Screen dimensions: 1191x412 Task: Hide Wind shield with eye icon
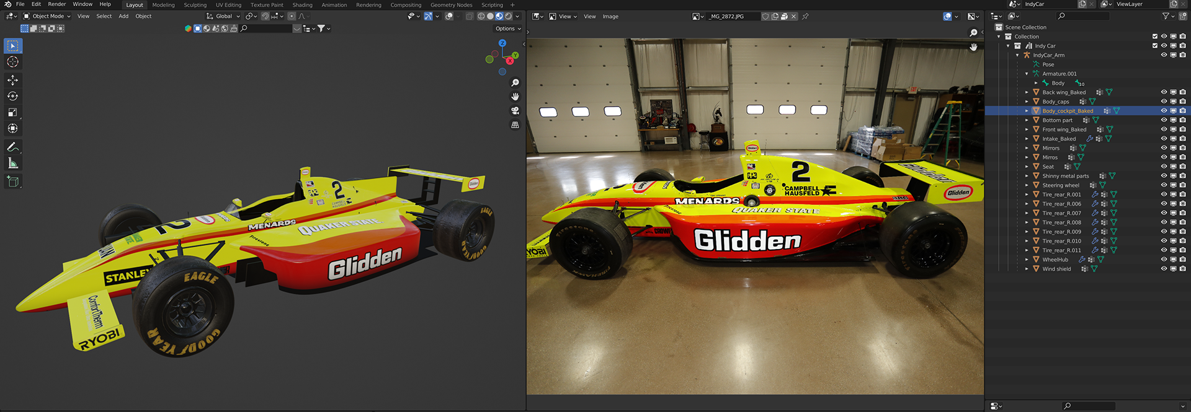[1164, 269]
